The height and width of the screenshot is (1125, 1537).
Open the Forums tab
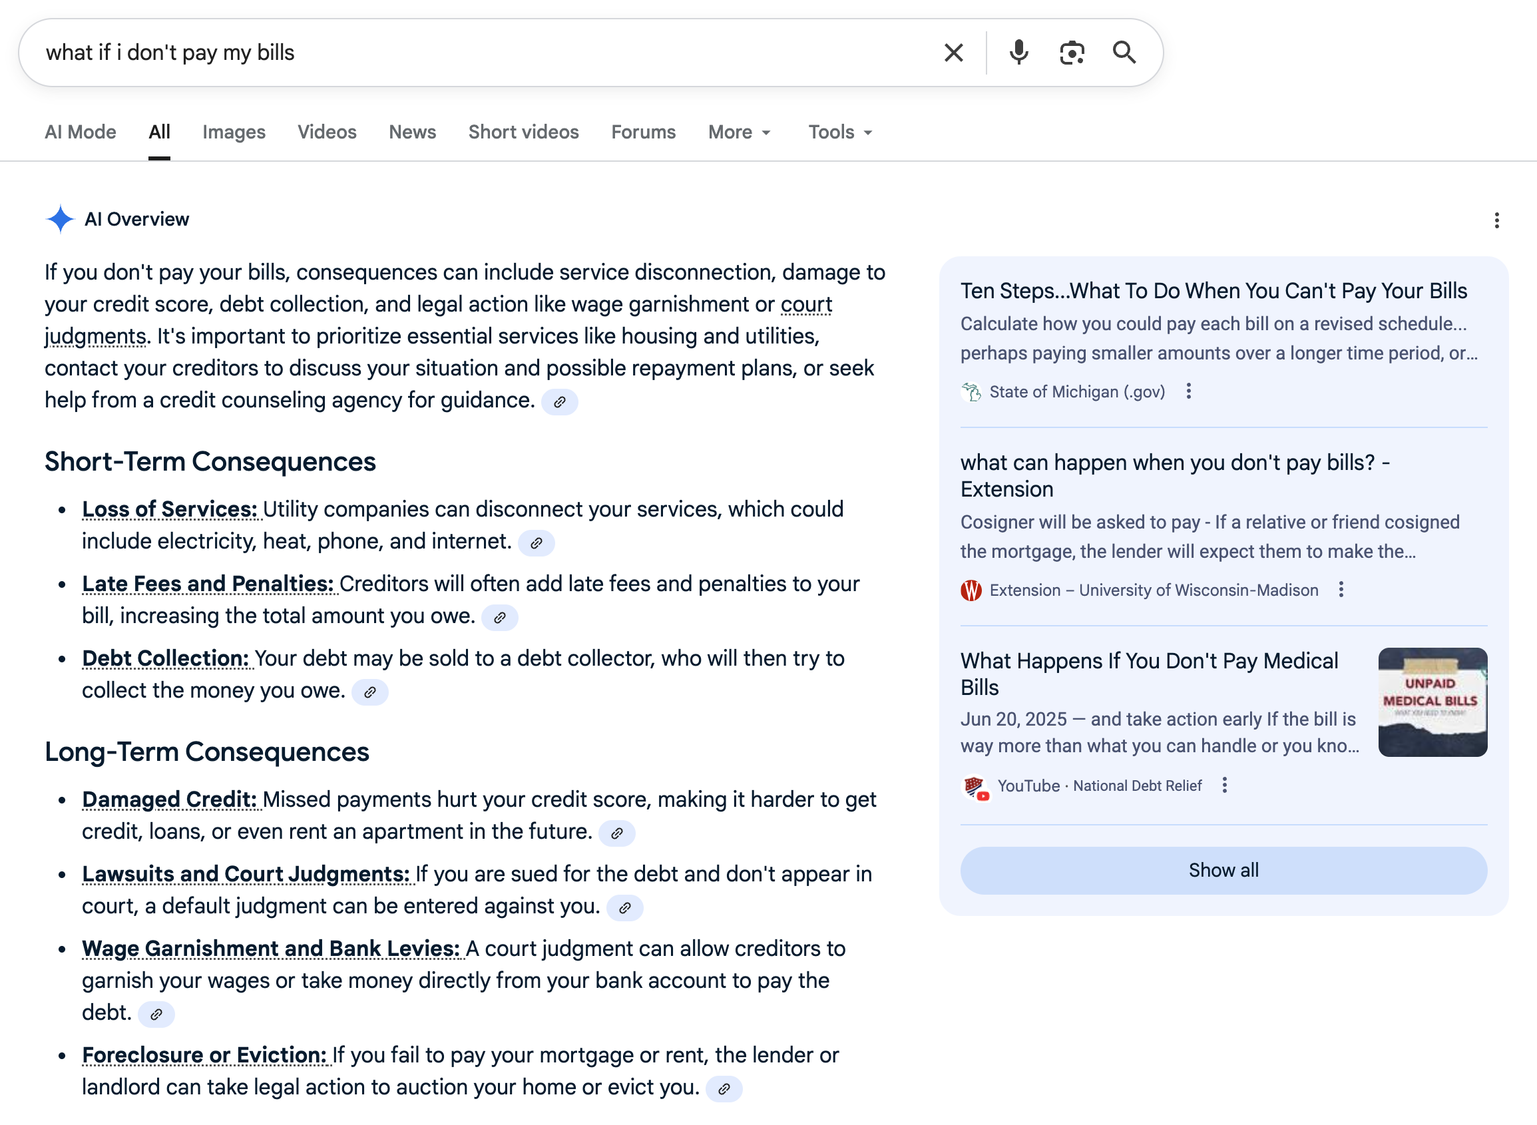(643, 132)
